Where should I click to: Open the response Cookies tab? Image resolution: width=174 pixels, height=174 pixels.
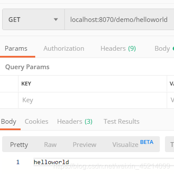37,122
